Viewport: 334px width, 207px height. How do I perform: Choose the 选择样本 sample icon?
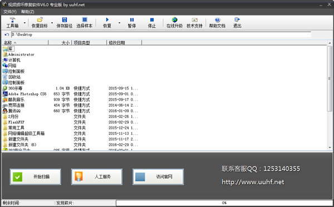(x=85, y=20)
